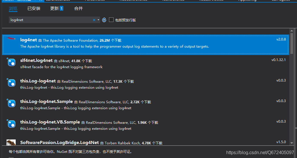Viewport: 297px width, 158px height.
Task: Open the search box dropdown arrow
Action: [98, 20]
